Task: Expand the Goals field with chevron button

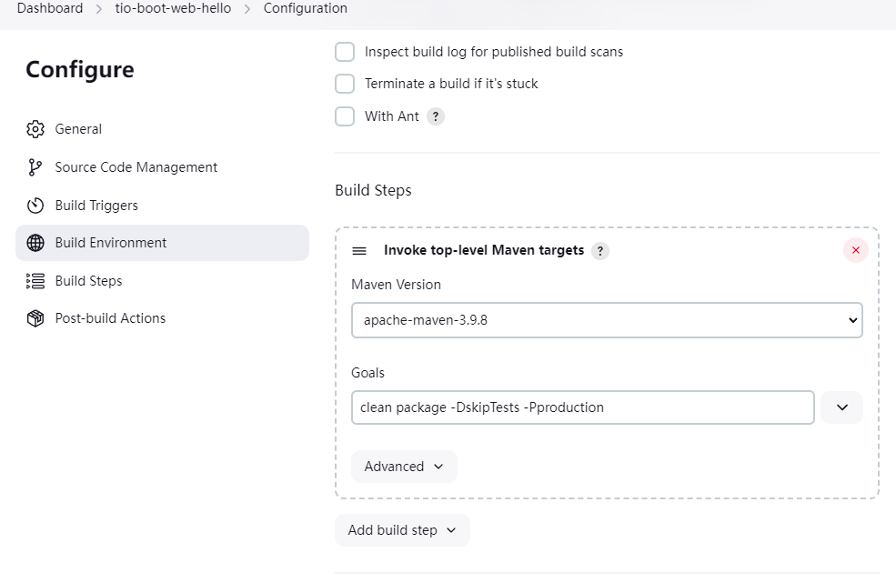Action: pyautogui.click(x=841, y=407)
